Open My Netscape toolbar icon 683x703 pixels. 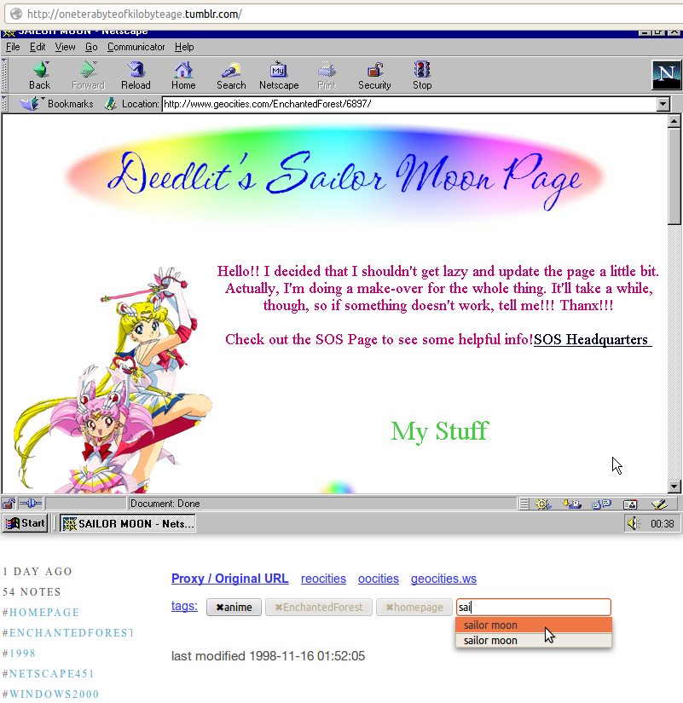(x=279, y=75)
